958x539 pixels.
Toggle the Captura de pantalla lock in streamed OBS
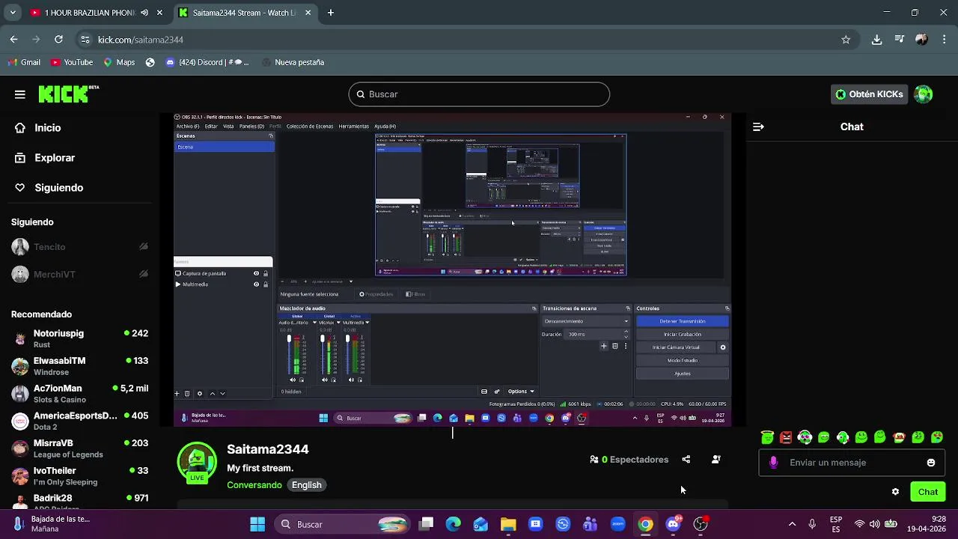(266, 273)
